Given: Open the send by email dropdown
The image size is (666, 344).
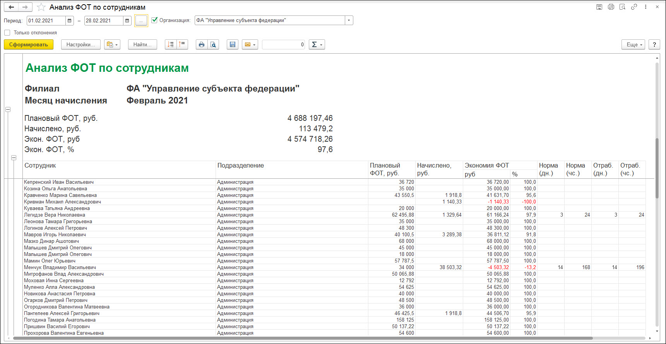Looking at the screenshot, I should (250, 45).
